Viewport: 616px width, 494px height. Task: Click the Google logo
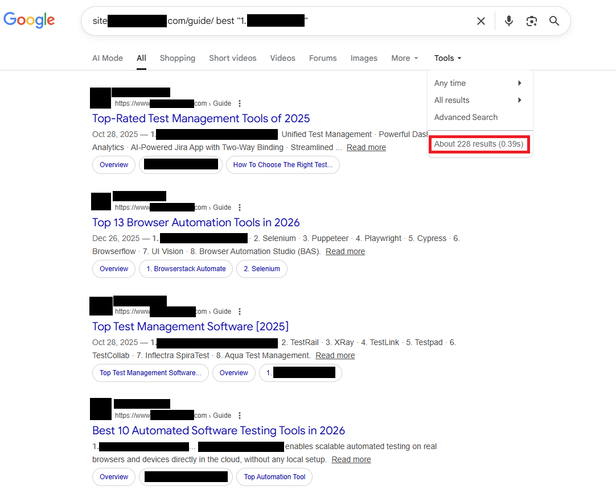click(x=29, y=20)
